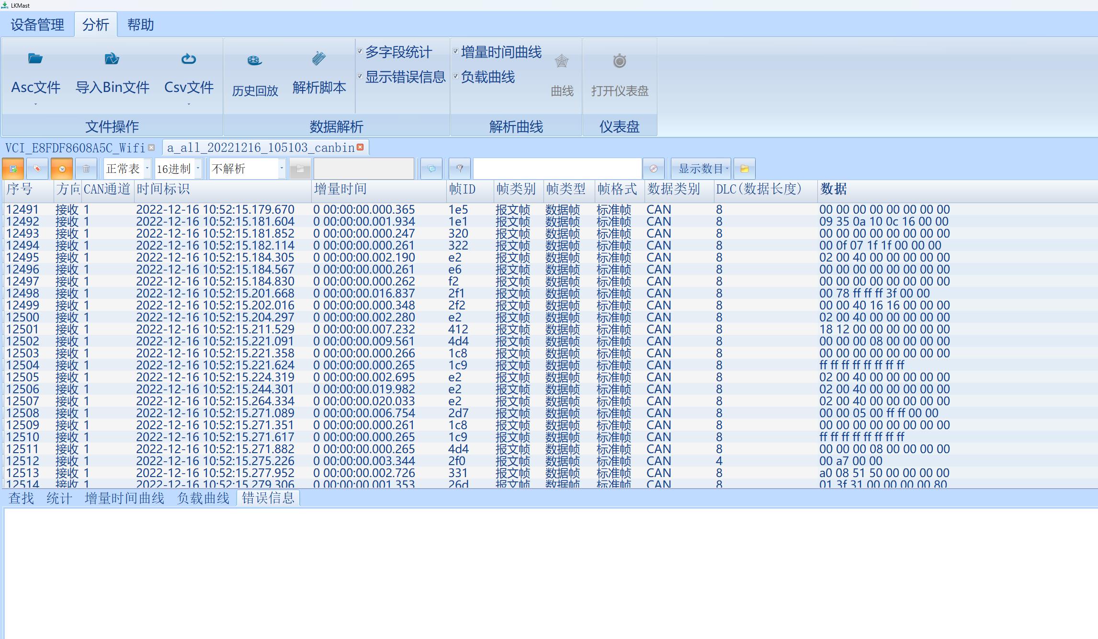Click data 'a0 08 51 50 00 00 00 00'
This screenshot has width=1098, height=639.
point(884,473)
